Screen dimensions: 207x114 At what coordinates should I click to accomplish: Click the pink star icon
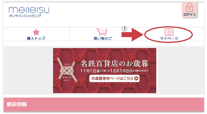click(x=36, y=32)
